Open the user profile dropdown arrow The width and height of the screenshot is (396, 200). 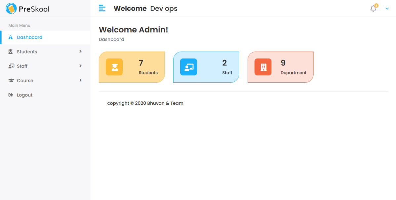pos(387,9)
